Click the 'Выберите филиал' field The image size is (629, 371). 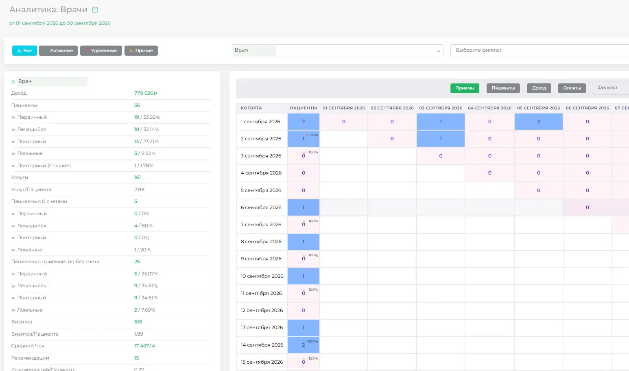click(x=539, y=50)
